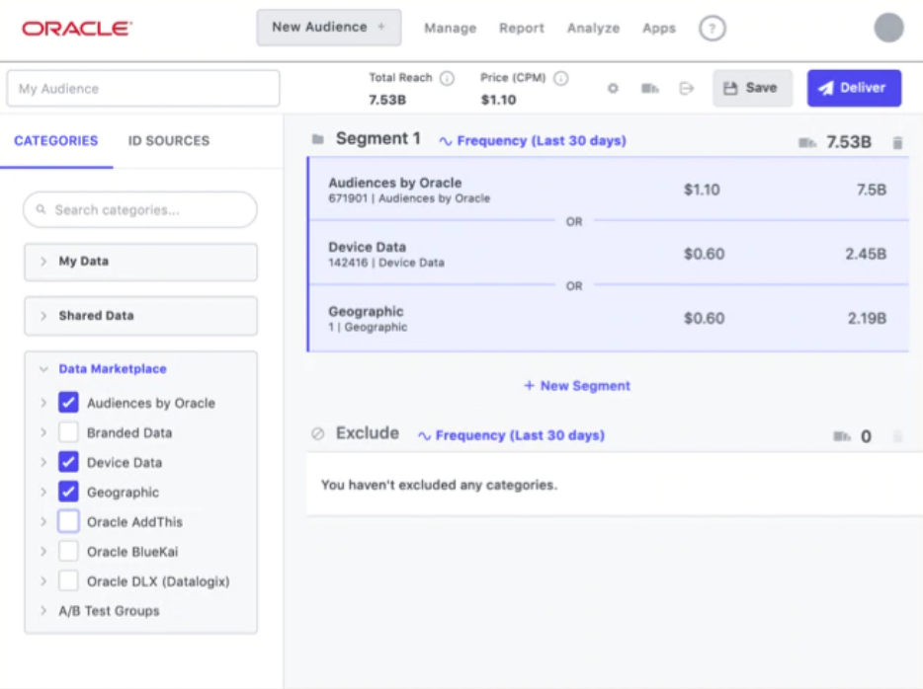
Task: Open the help question mark icon
Action: pyautogui.click(x=713, y=29)
